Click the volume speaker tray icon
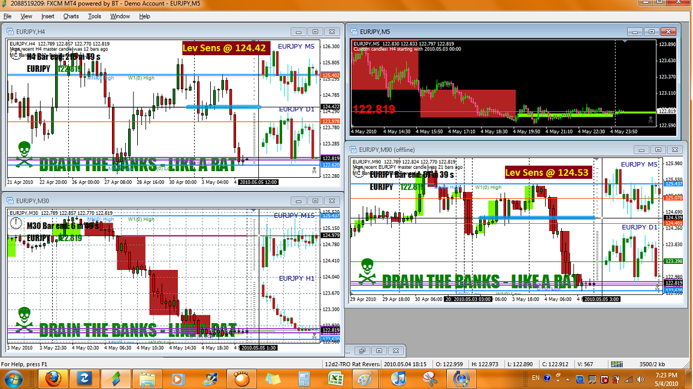This screenshot has width=693, height=389. pyautogui.click(x=640, y=379)
